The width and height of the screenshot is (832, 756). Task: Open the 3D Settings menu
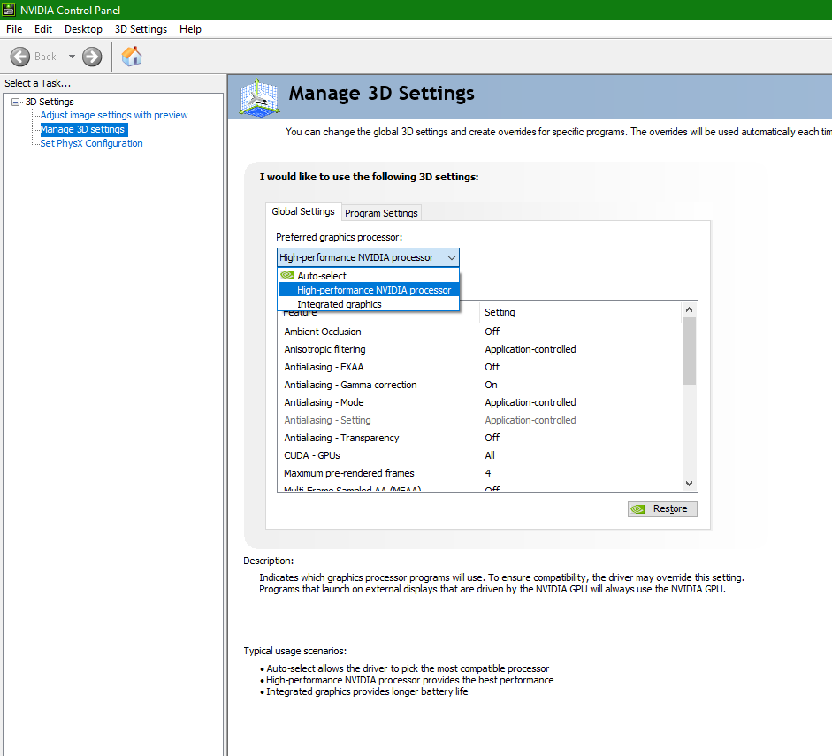click(x=141, y=29)
